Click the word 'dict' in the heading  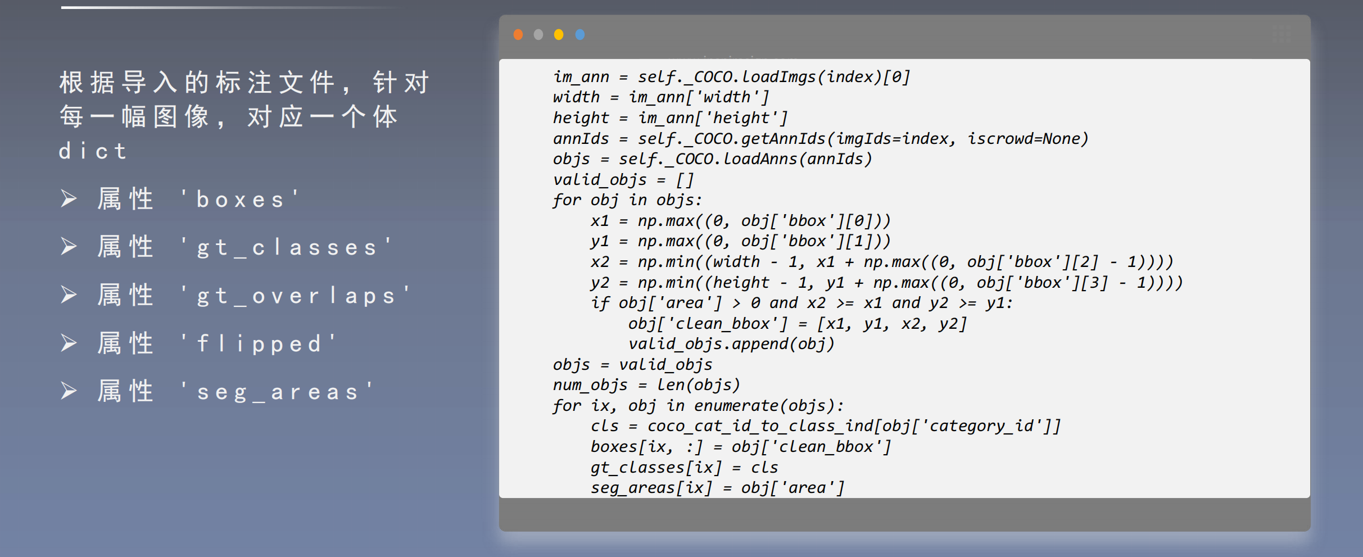[93, 151]
